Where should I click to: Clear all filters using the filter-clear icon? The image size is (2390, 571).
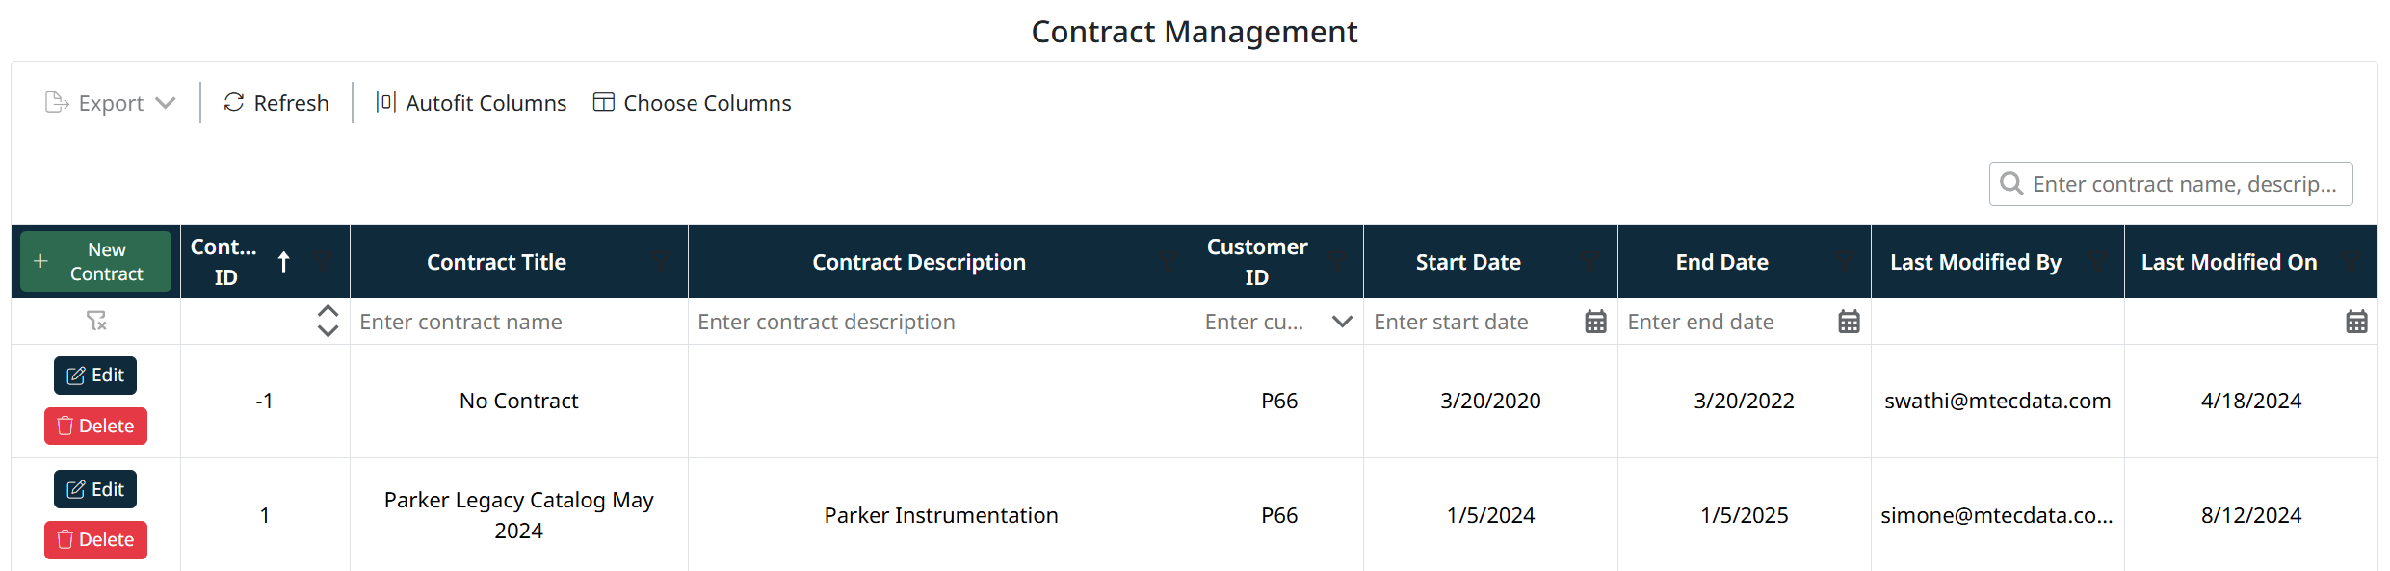(96, 322)
